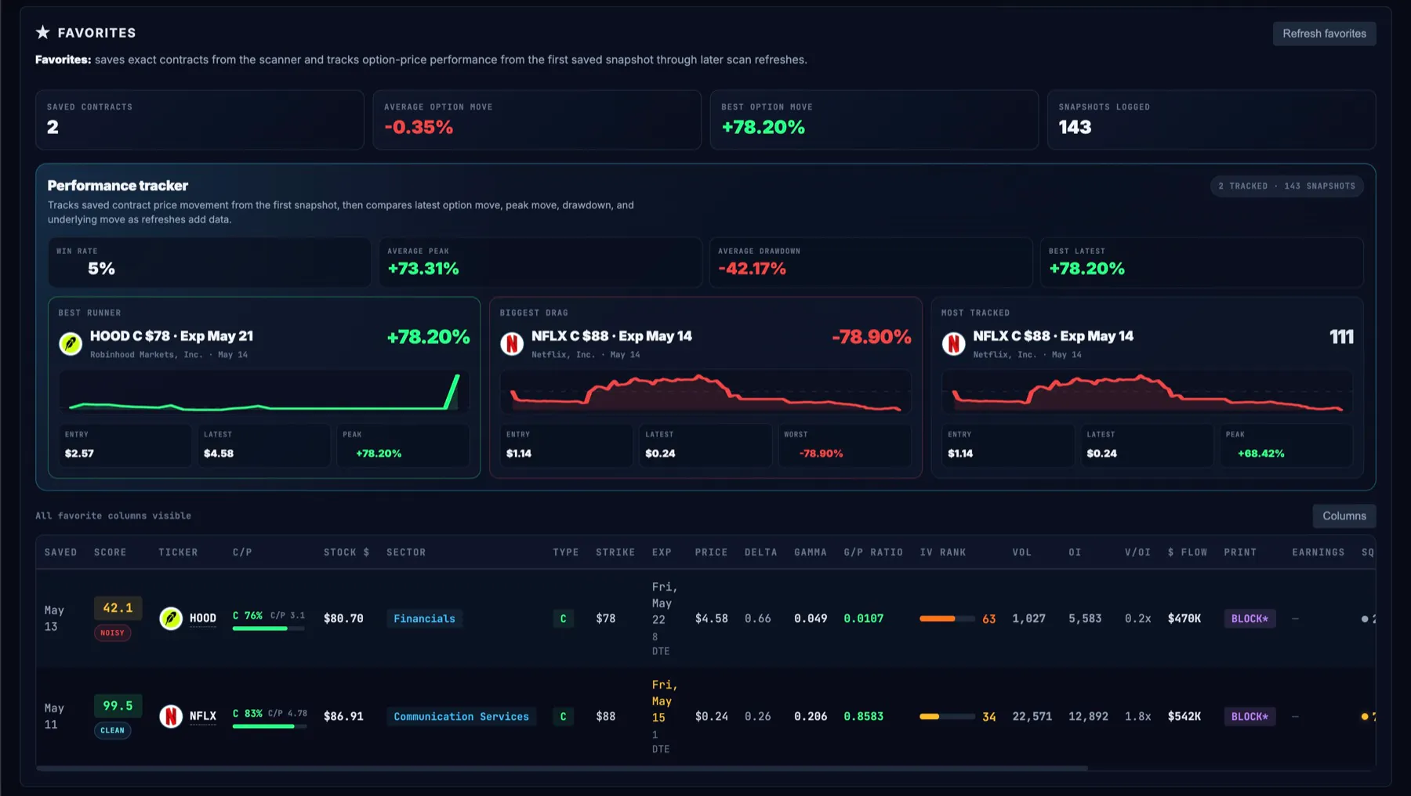
Task: Click the NOISY badge under score 42.1
Action: tap(112, 633)
